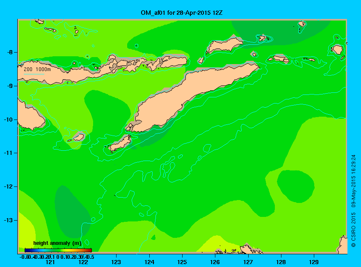Click the 'height anomaly (m)' label
This screenshot has width=361, height=267.
(57, 243)
